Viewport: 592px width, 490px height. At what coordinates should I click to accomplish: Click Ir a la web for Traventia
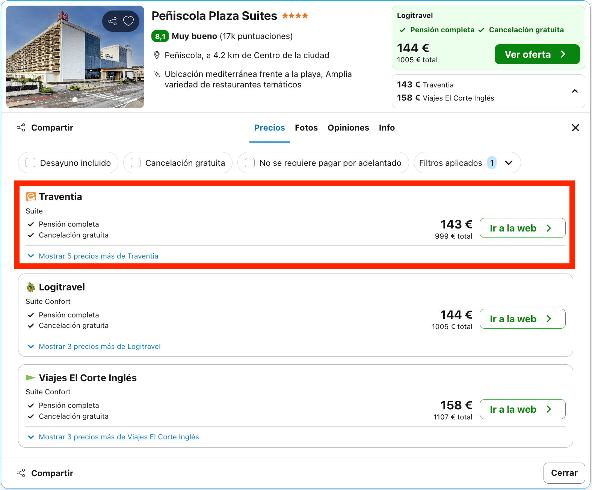pos(523,228)
